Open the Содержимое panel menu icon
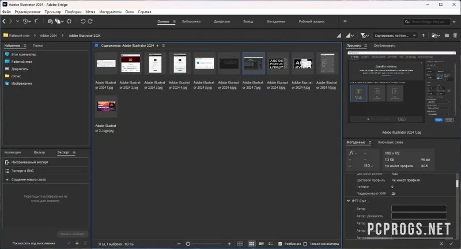Viewport: 461px width, 249px height. point(164,46)
